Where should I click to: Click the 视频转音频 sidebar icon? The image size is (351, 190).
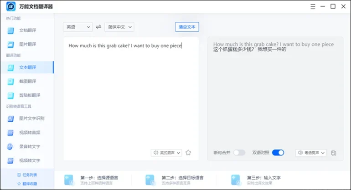coord(10,133)
